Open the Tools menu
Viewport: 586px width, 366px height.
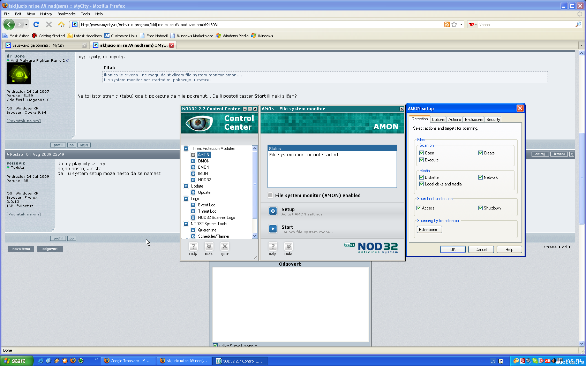[85, 14]
